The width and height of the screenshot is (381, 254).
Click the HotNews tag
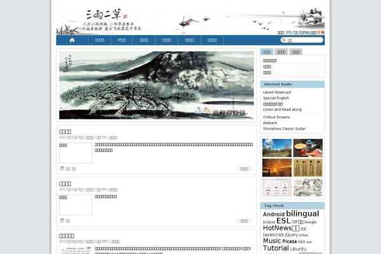(x=281, y=228)
